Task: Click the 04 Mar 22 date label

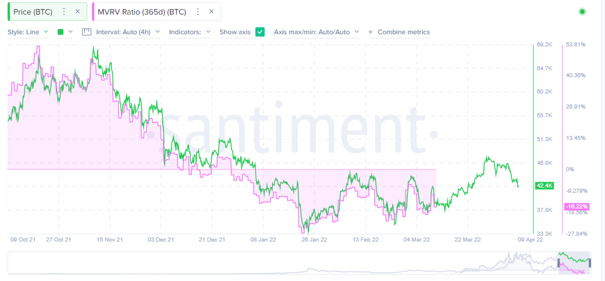Action: click(417, 239)
